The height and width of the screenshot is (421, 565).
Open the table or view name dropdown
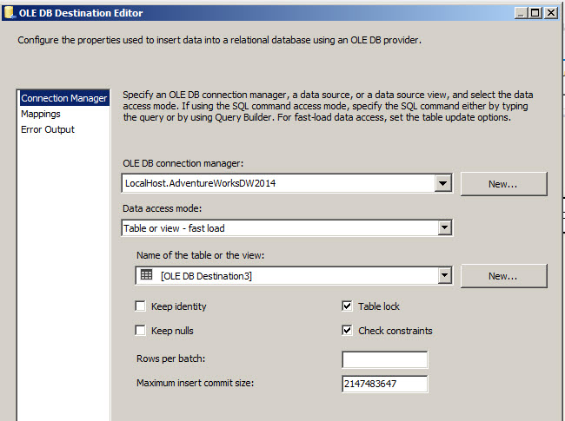click(445, 276)
